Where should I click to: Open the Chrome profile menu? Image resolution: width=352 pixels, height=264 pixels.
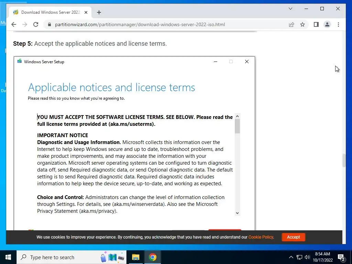click(327, 24)
